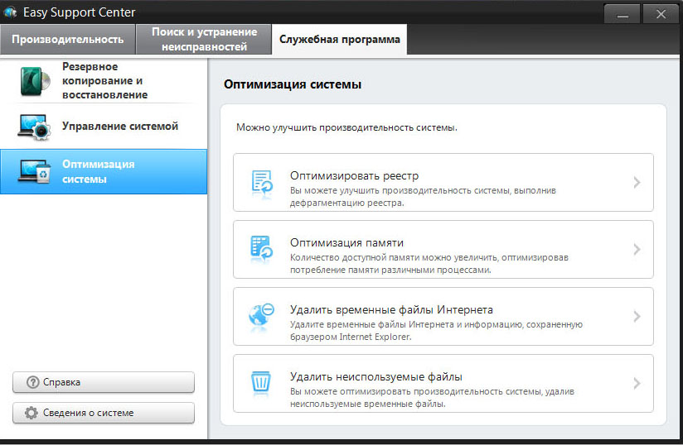Click the system optimization recycle bin icon
Viewport: 683px width, 445px height.
click(x=34, y=171)
